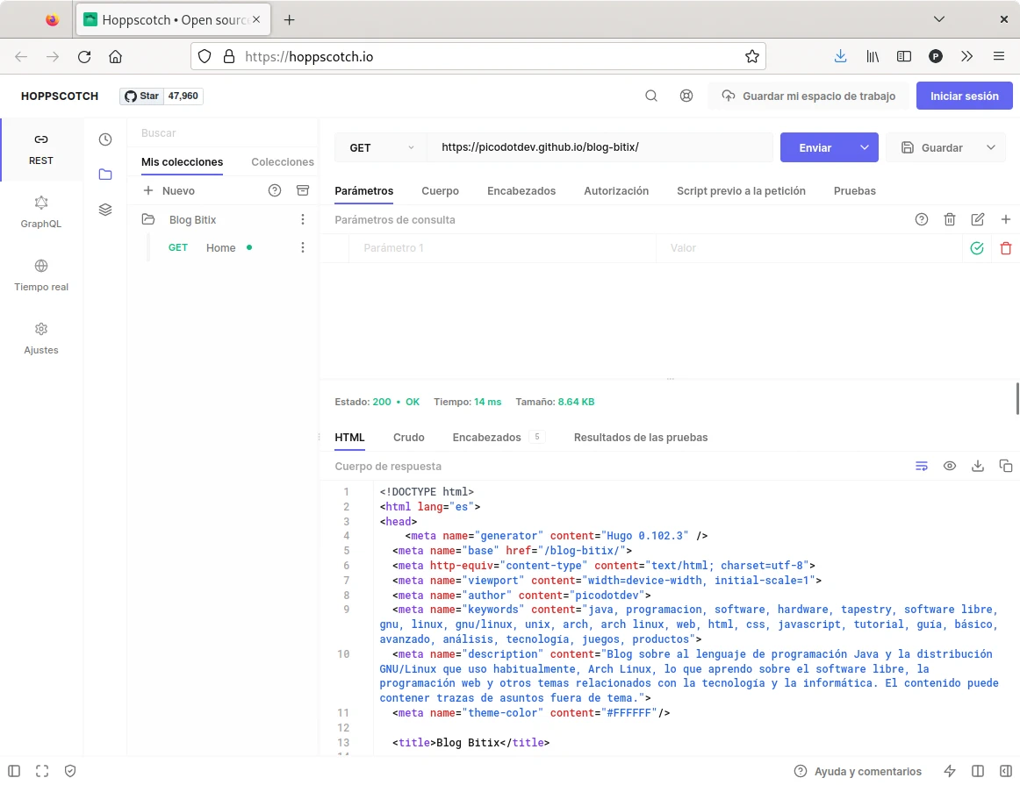Open the environments layers icon

pyautogui.click(x=105, y=210)
